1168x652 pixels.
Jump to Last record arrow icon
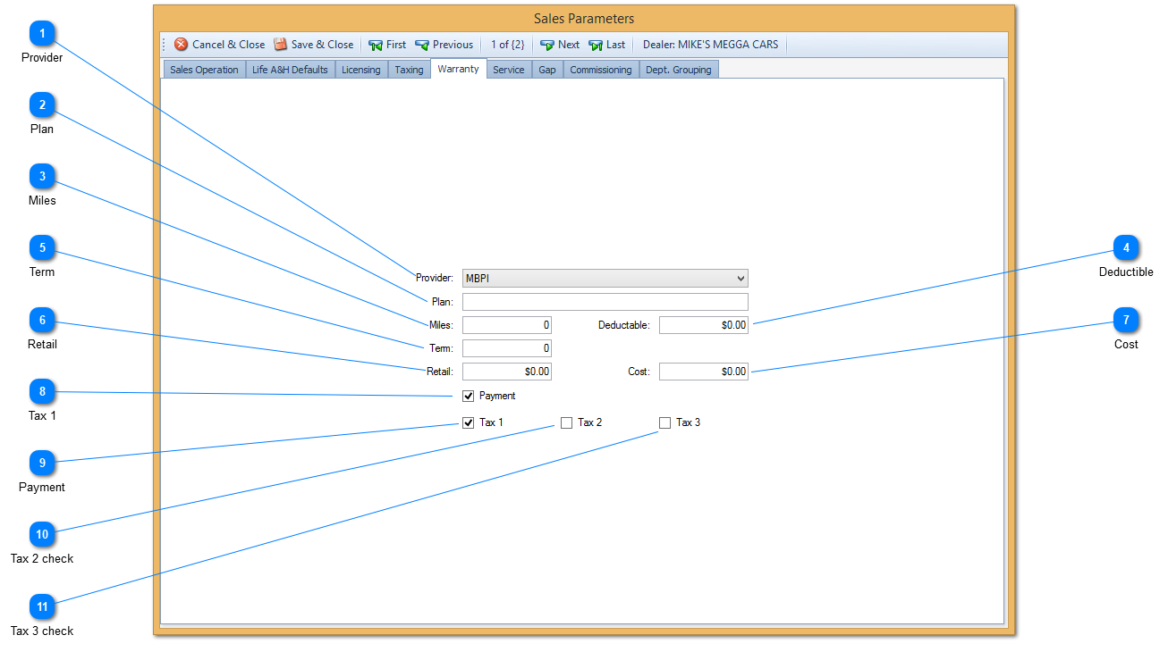[596, 45]
